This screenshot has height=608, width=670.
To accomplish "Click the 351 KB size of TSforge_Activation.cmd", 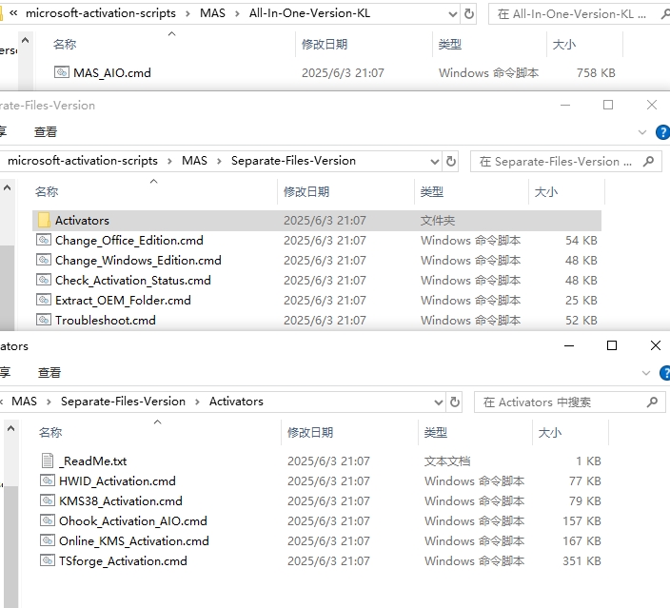I will point(581,560).
